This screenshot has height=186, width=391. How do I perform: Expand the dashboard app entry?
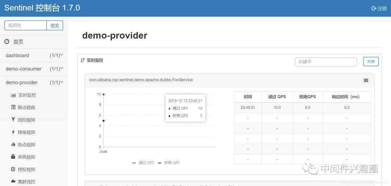[x=34, y=56]
